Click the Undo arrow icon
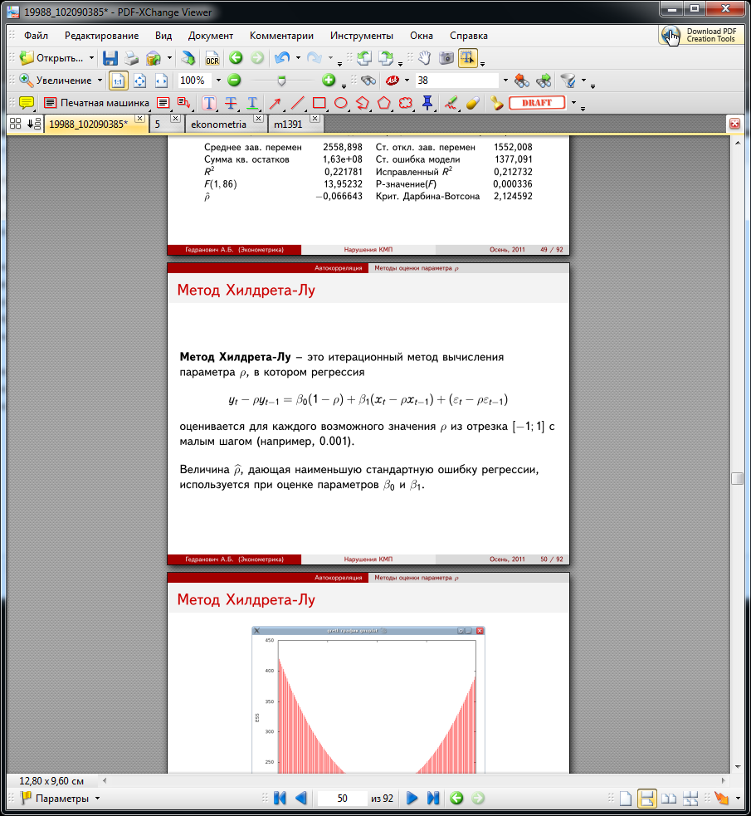Image resolution: width=751 pixels, height=816 pixels. pyautogui.click(x=282, y=58)
